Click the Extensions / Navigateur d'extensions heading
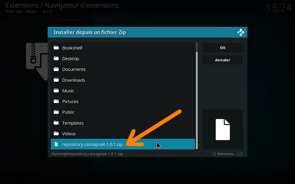Image resolution: width=295 pixels, height=184 pixels. 62,5
